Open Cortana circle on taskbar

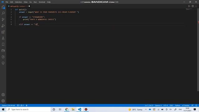point(54,109)
